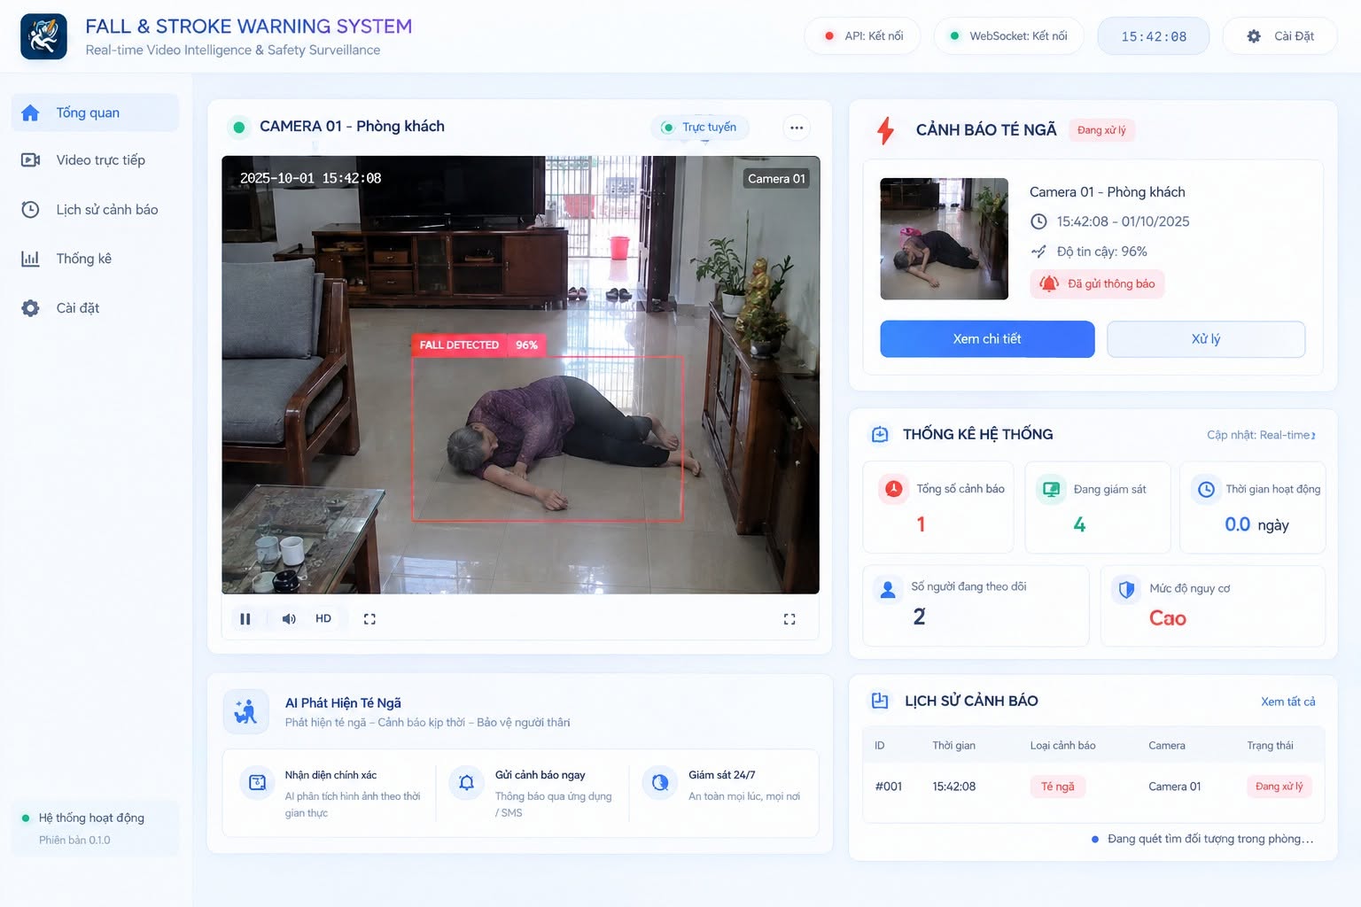
Task: Select alert history row #001
Action: 1093,787
